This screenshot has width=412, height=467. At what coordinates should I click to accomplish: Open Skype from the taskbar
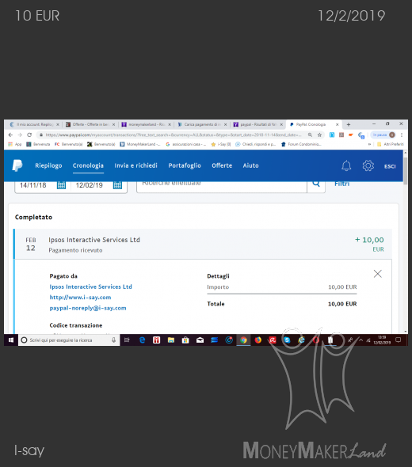[287, 340]
